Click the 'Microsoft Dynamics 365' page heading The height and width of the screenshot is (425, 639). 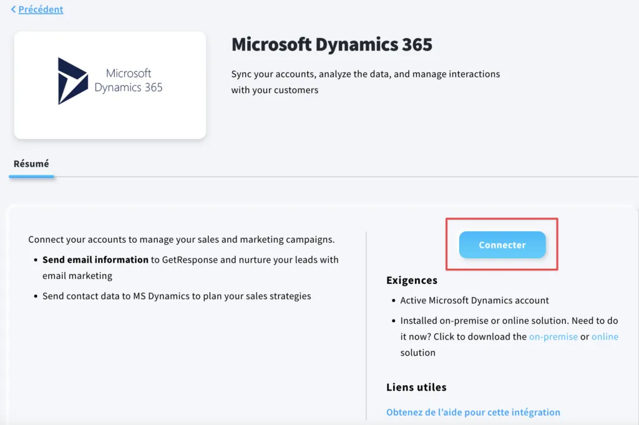coord(332,44)
